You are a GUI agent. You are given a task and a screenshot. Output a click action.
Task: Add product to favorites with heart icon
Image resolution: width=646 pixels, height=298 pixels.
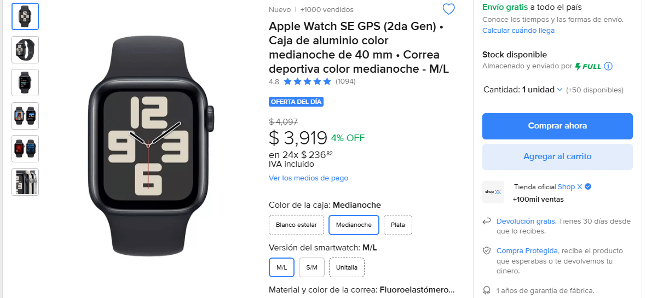tap(448, 9)
